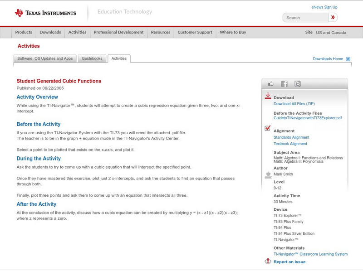Open the Activities navigation menu
The width and height of the screenshot is (363, 271).
pos(77,32)
